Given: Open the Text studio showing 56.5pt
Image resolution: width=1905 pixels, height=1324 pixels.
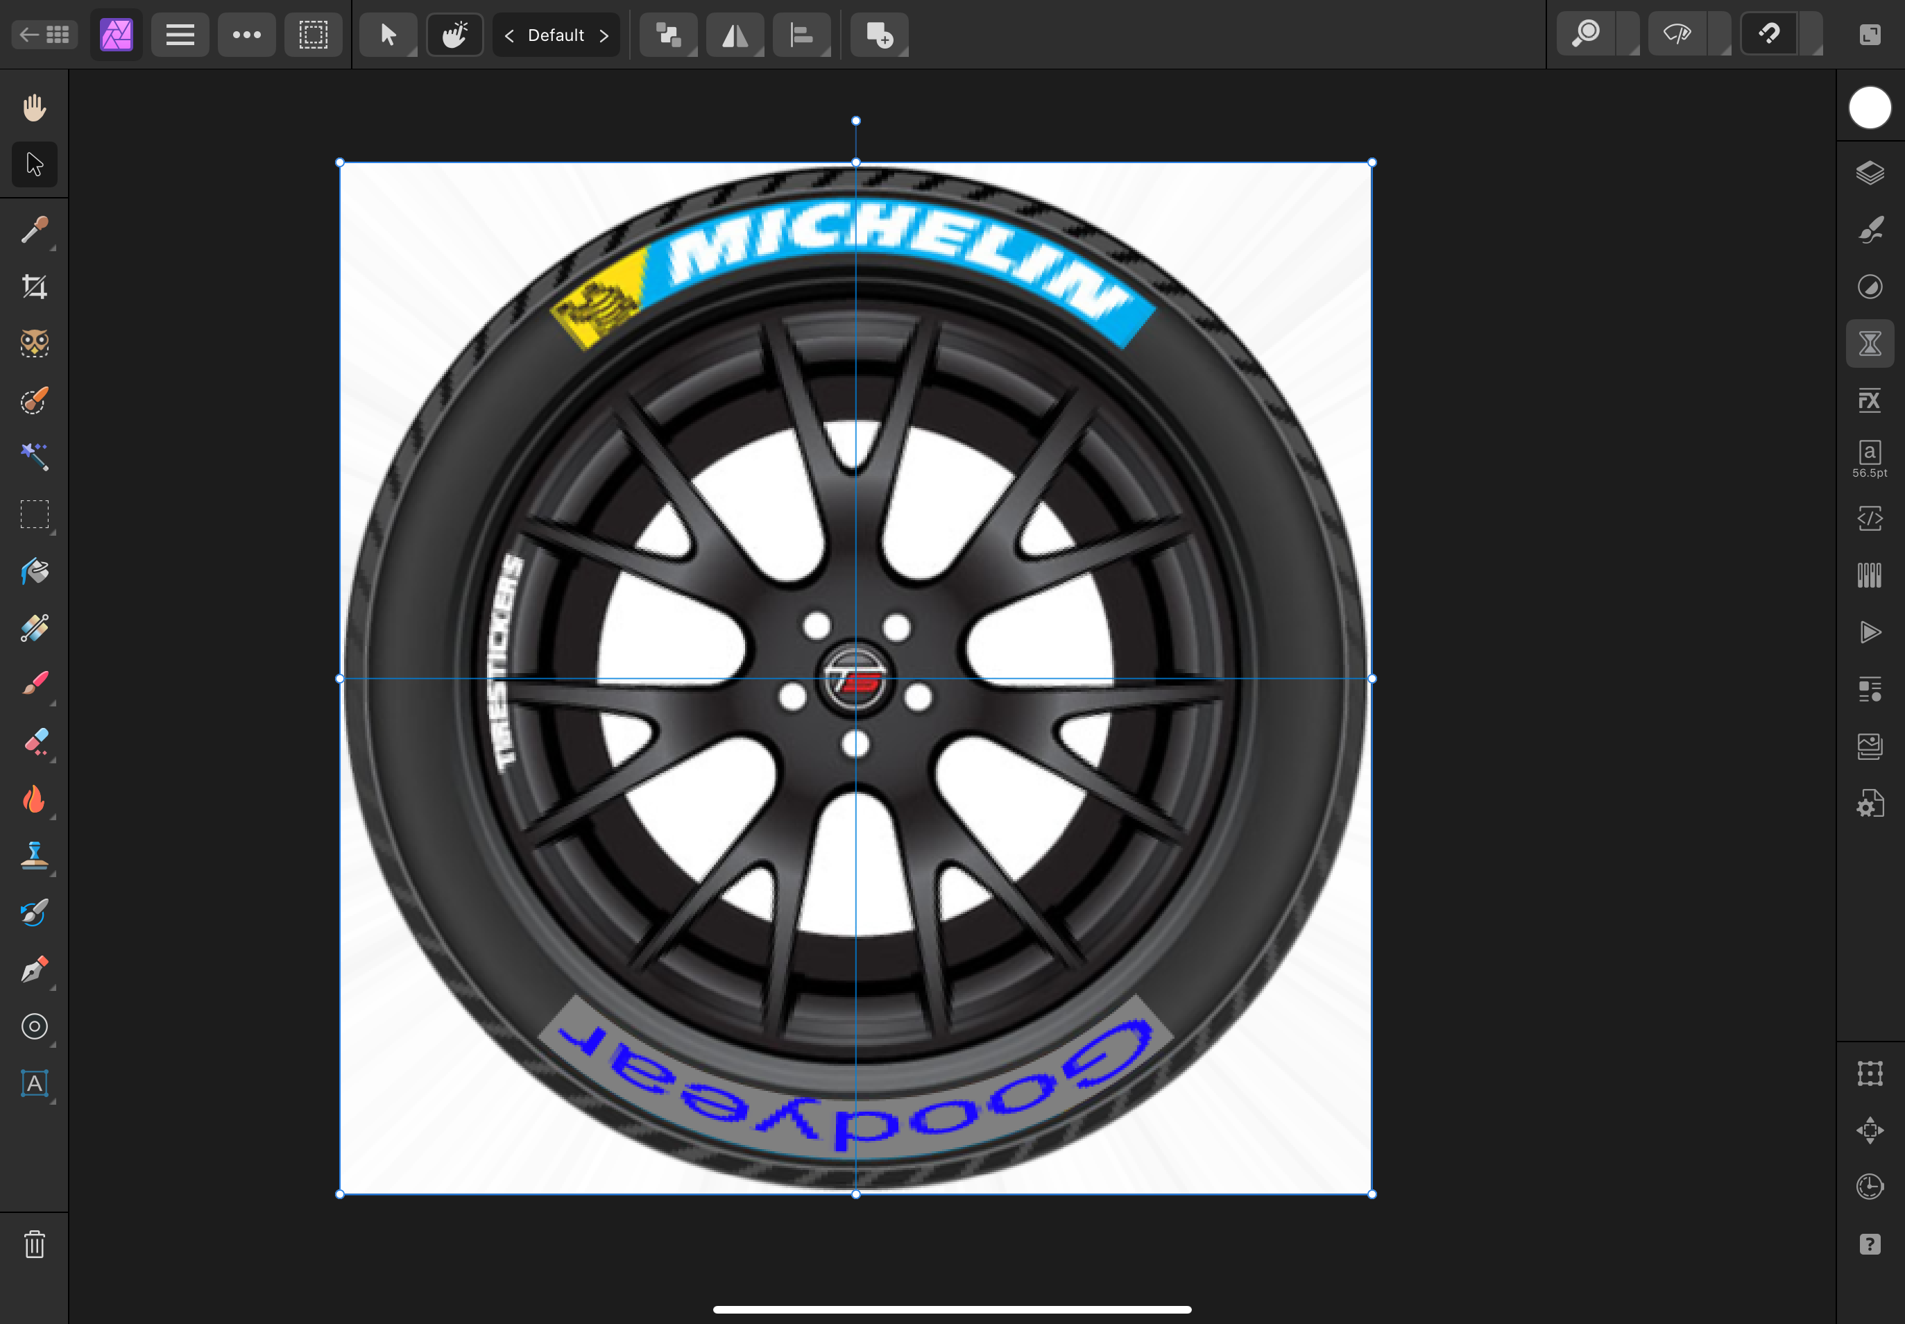Looking at the screenshot, I should click(1870, 459).
